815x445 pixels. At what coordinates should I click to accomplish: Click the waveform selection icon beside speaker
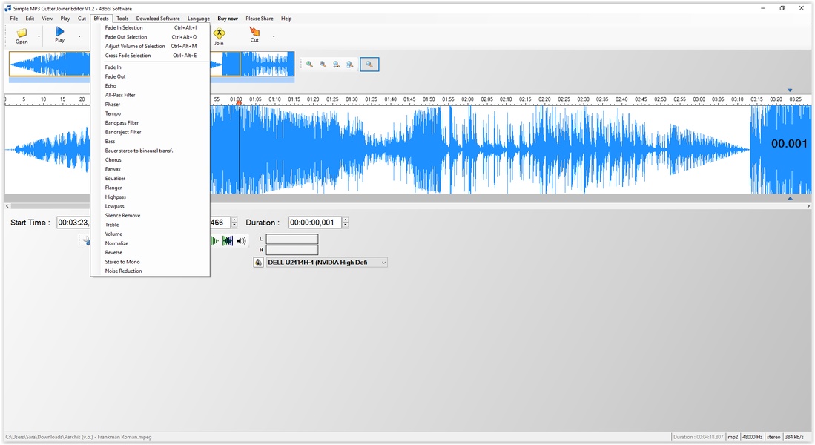228,241
